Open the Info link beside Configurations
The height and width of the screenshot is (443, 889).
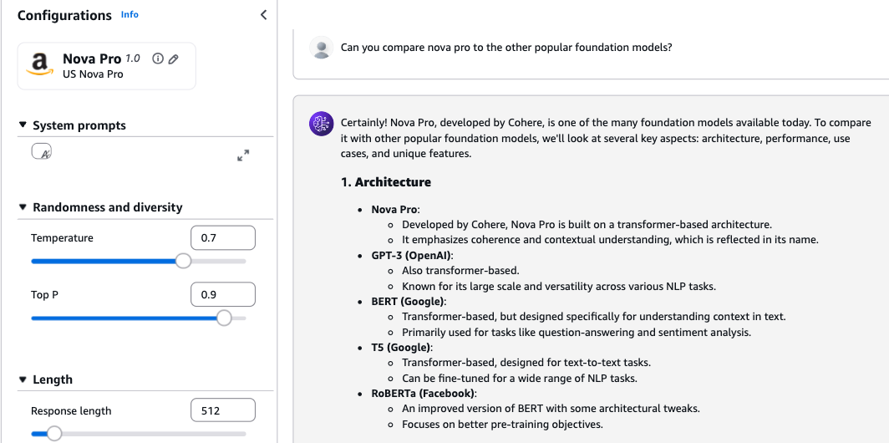pos(130,15)
